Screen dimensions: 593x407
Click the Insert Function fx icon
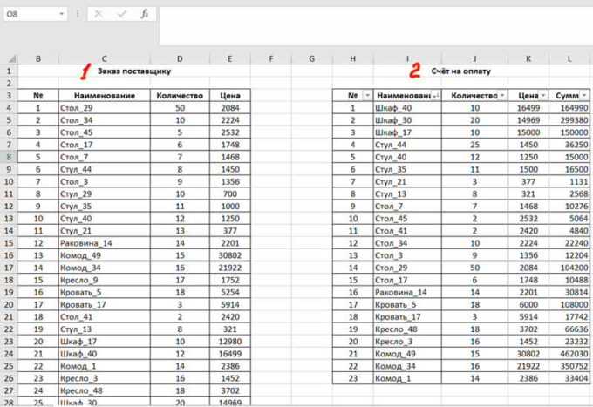144,14
